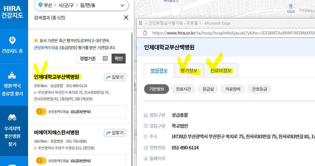Viewport: 315px width, 166px height.
Task: Click 시/군/구 in region selector
Action: pyautogui.click(x=66, y=5)
